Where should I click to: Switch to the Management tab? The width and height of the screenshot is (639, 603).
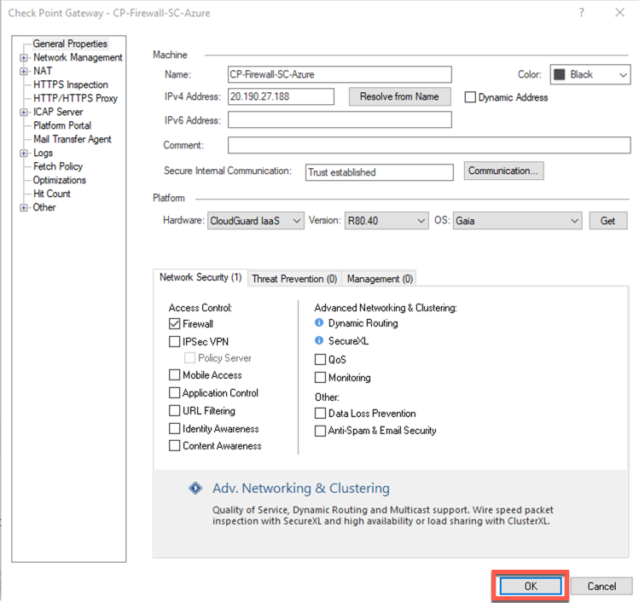(x=380, y=279)
